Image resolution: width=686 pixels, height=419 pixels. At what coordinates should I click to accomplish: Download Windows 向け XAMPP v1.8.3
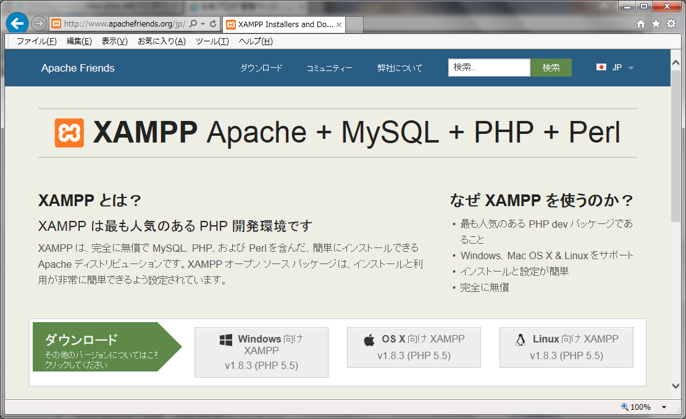(261, 352)
